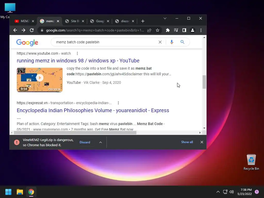Expand the download item options chevron
Viewport: 264px width, 198px height.
(101, 142)
